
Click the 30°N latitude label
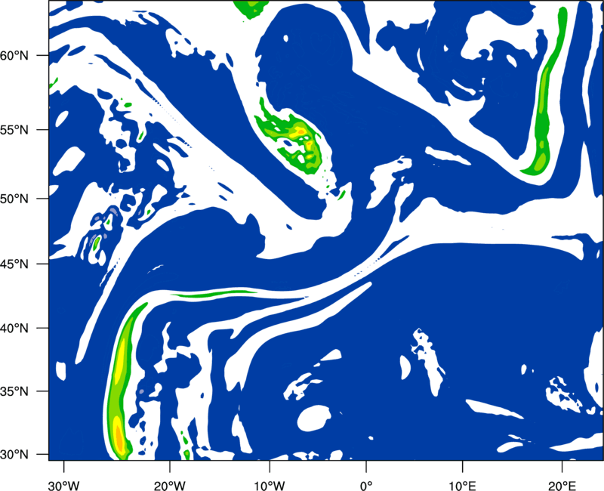click(14, 455)
